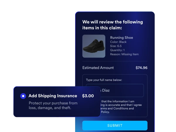Click the $3.00 insurance price
The width and height of the screenshot is (176, 132).
[x=88, y=96]
